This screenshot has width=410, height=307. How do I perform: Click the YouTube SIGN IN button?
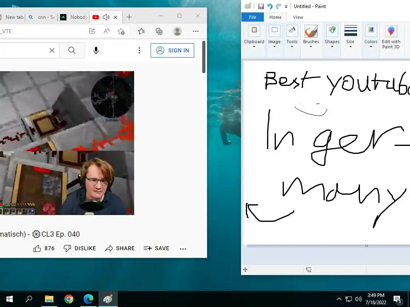(x=172, y=50)
